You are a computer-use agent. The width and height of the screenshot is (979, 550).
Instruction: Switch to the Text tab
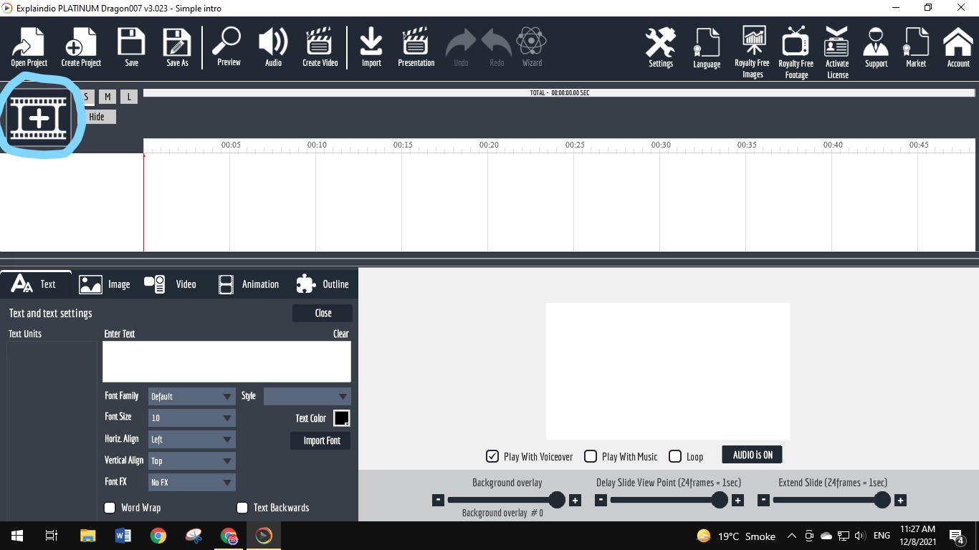click(34, 284)
